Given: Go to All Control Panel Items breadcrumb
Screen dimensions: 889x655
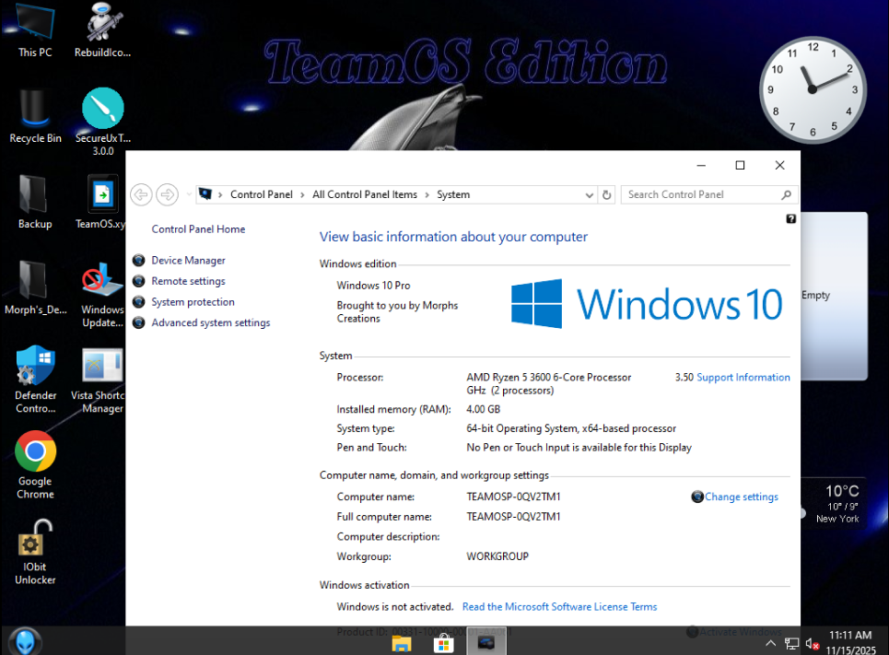Looking at the screenshot, I should coord(365,194).
